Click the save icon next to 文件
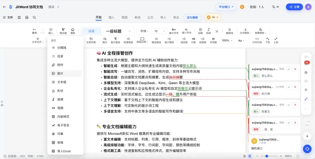This screenshot has height=159, width=315. (x=19, y=17)
